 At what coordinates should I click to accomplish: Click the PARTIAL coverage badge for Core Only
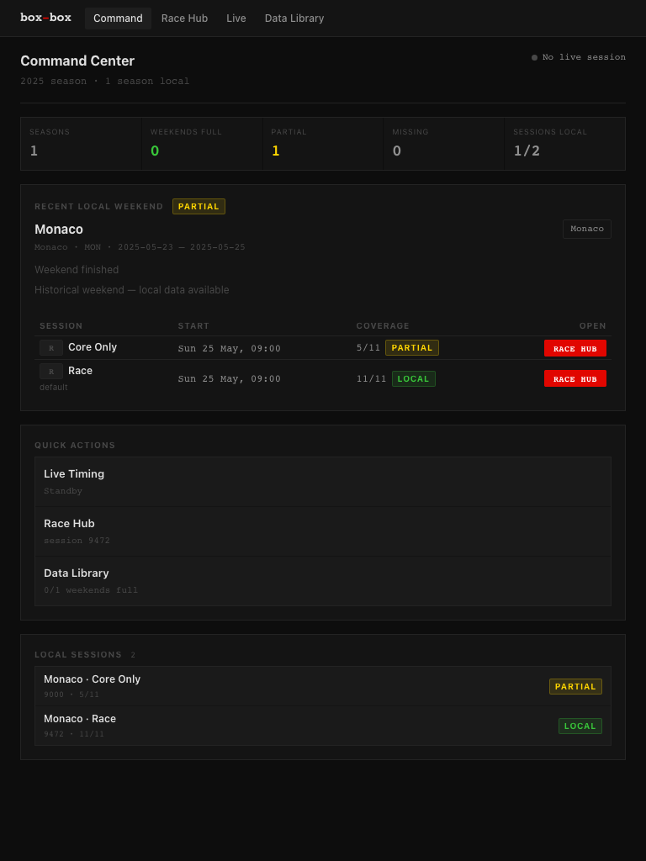click(412, 347)
